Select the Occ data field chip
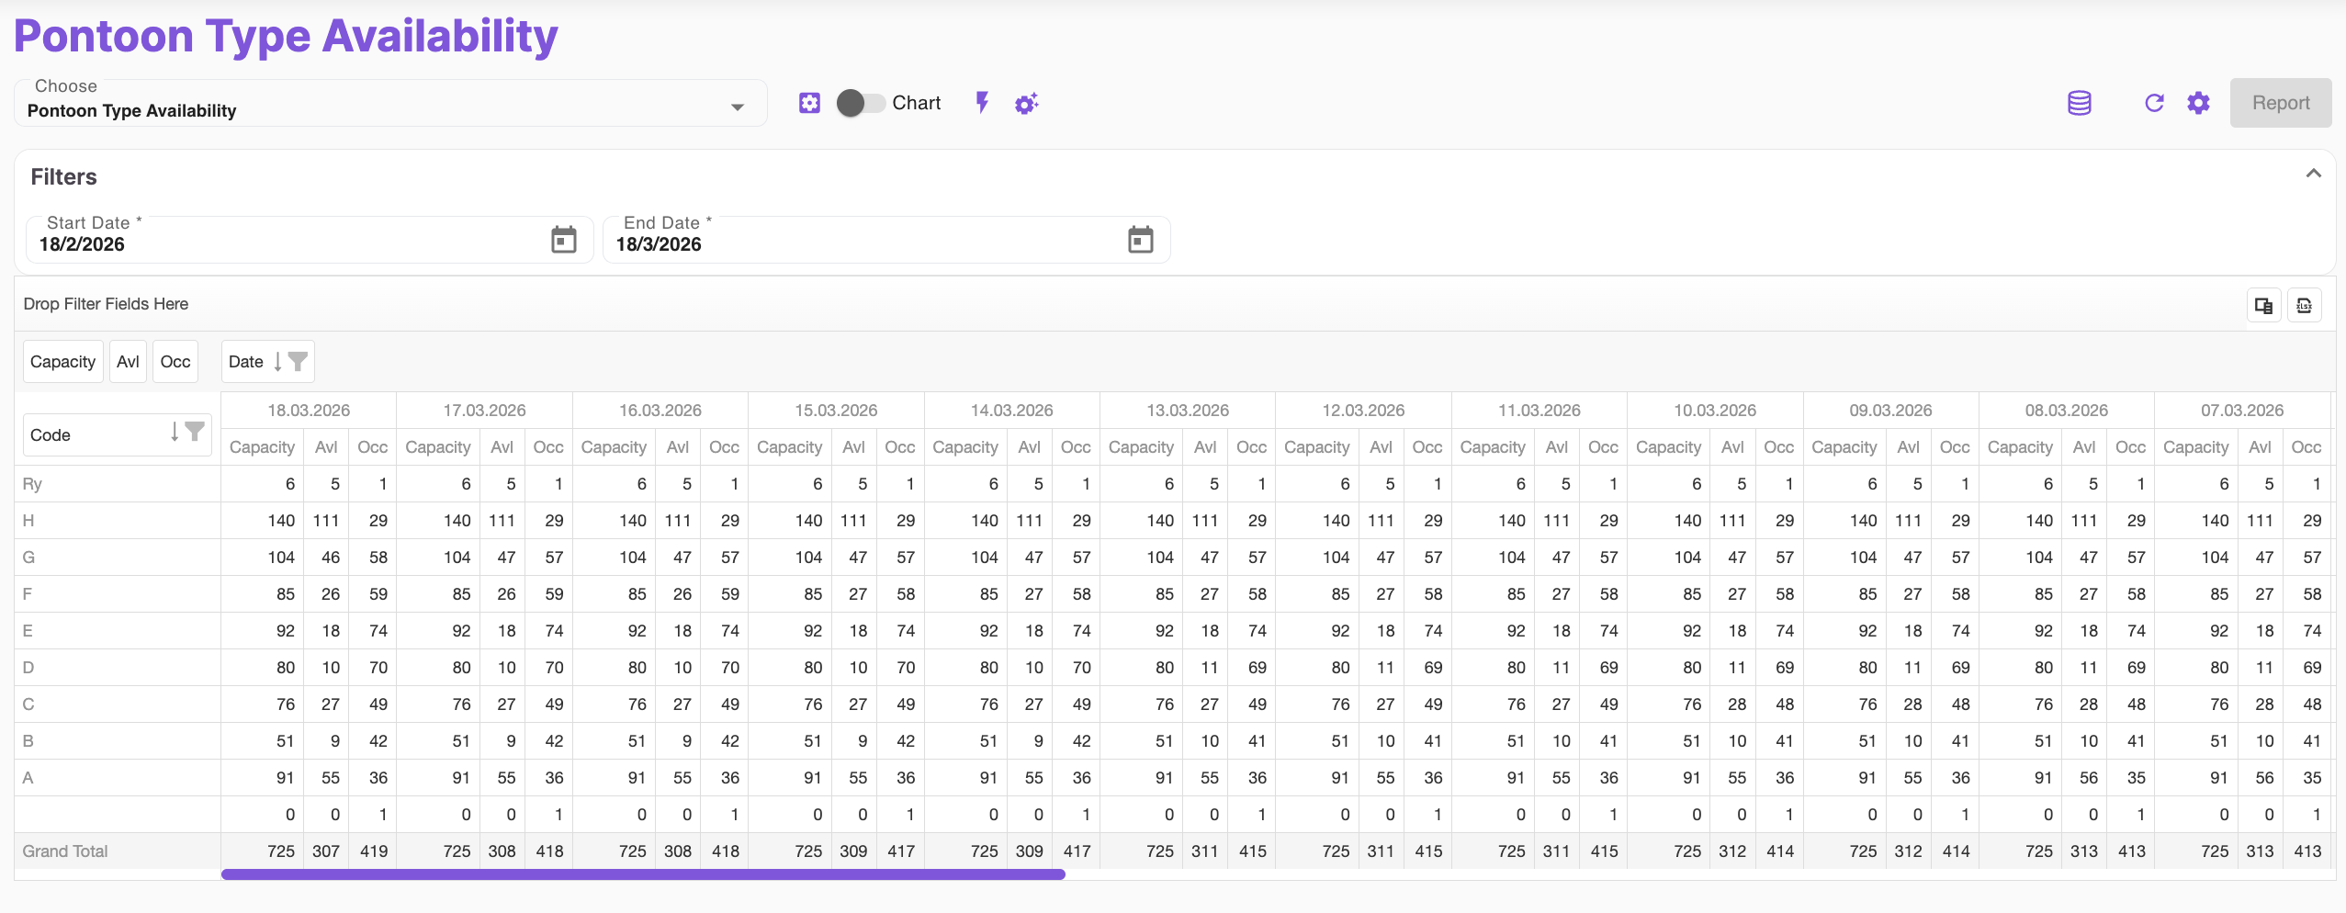 click(175, 362)
